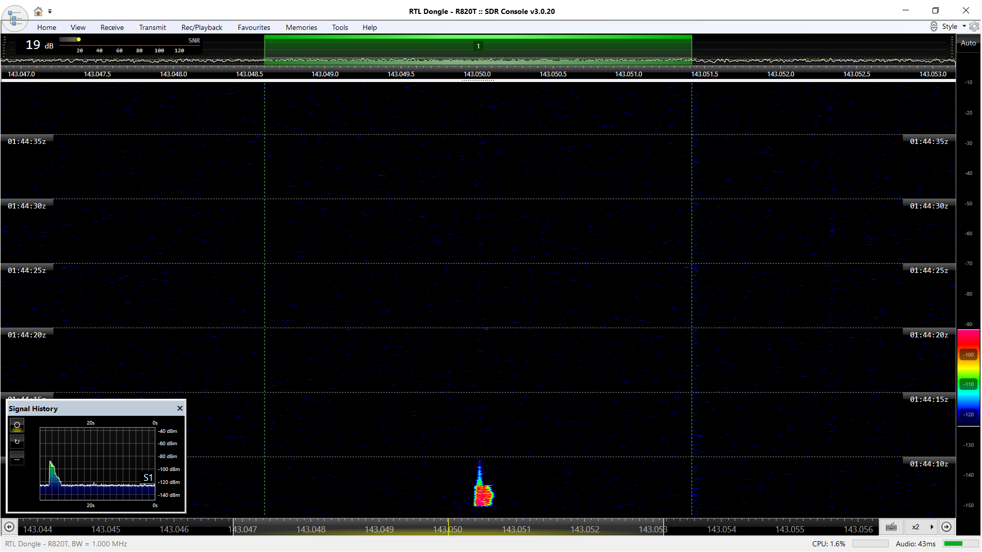
Task: Click the right 01:44:10z timestamp label
Action: [929, 464]
